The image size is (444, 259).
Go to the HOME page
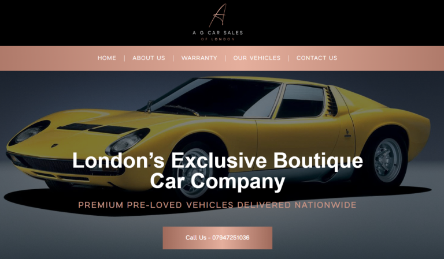pos(107,58)
